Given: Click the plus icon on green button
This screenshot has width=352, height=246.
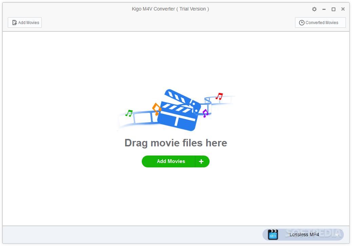Looking at the screenshot, I should pos(201,161).
